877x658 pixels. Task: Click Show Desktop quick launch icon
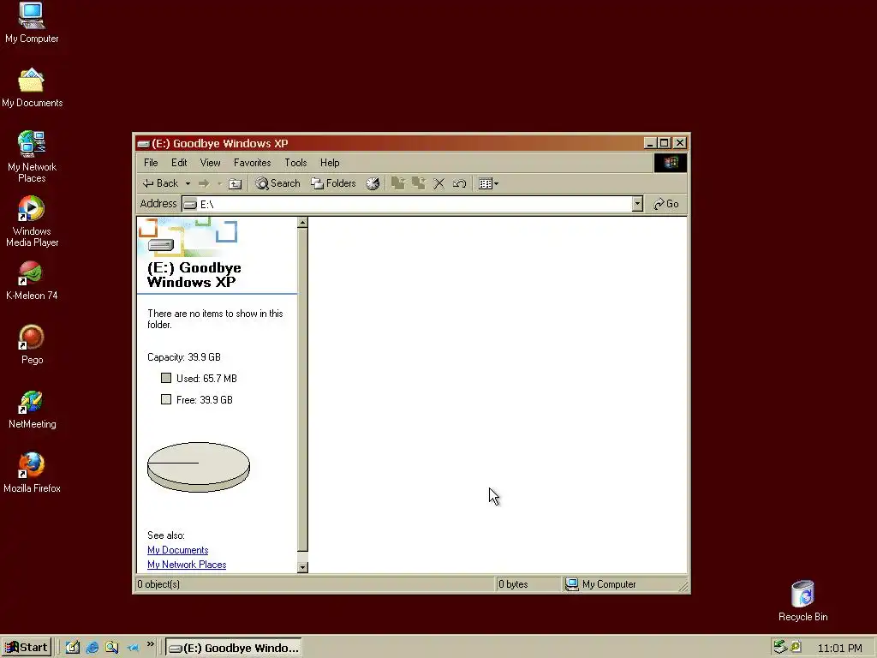coord(73,648)
